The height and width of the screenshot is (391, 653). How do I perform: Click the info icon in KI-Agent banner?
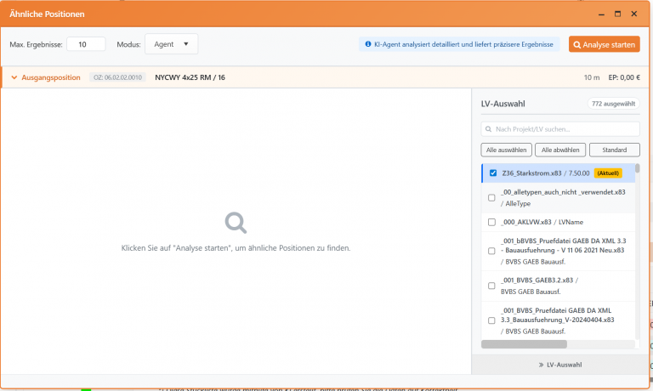(x=367, y=44)
